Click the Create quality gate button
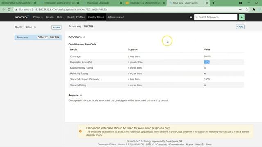262x147 pixels. click(56, 27)
